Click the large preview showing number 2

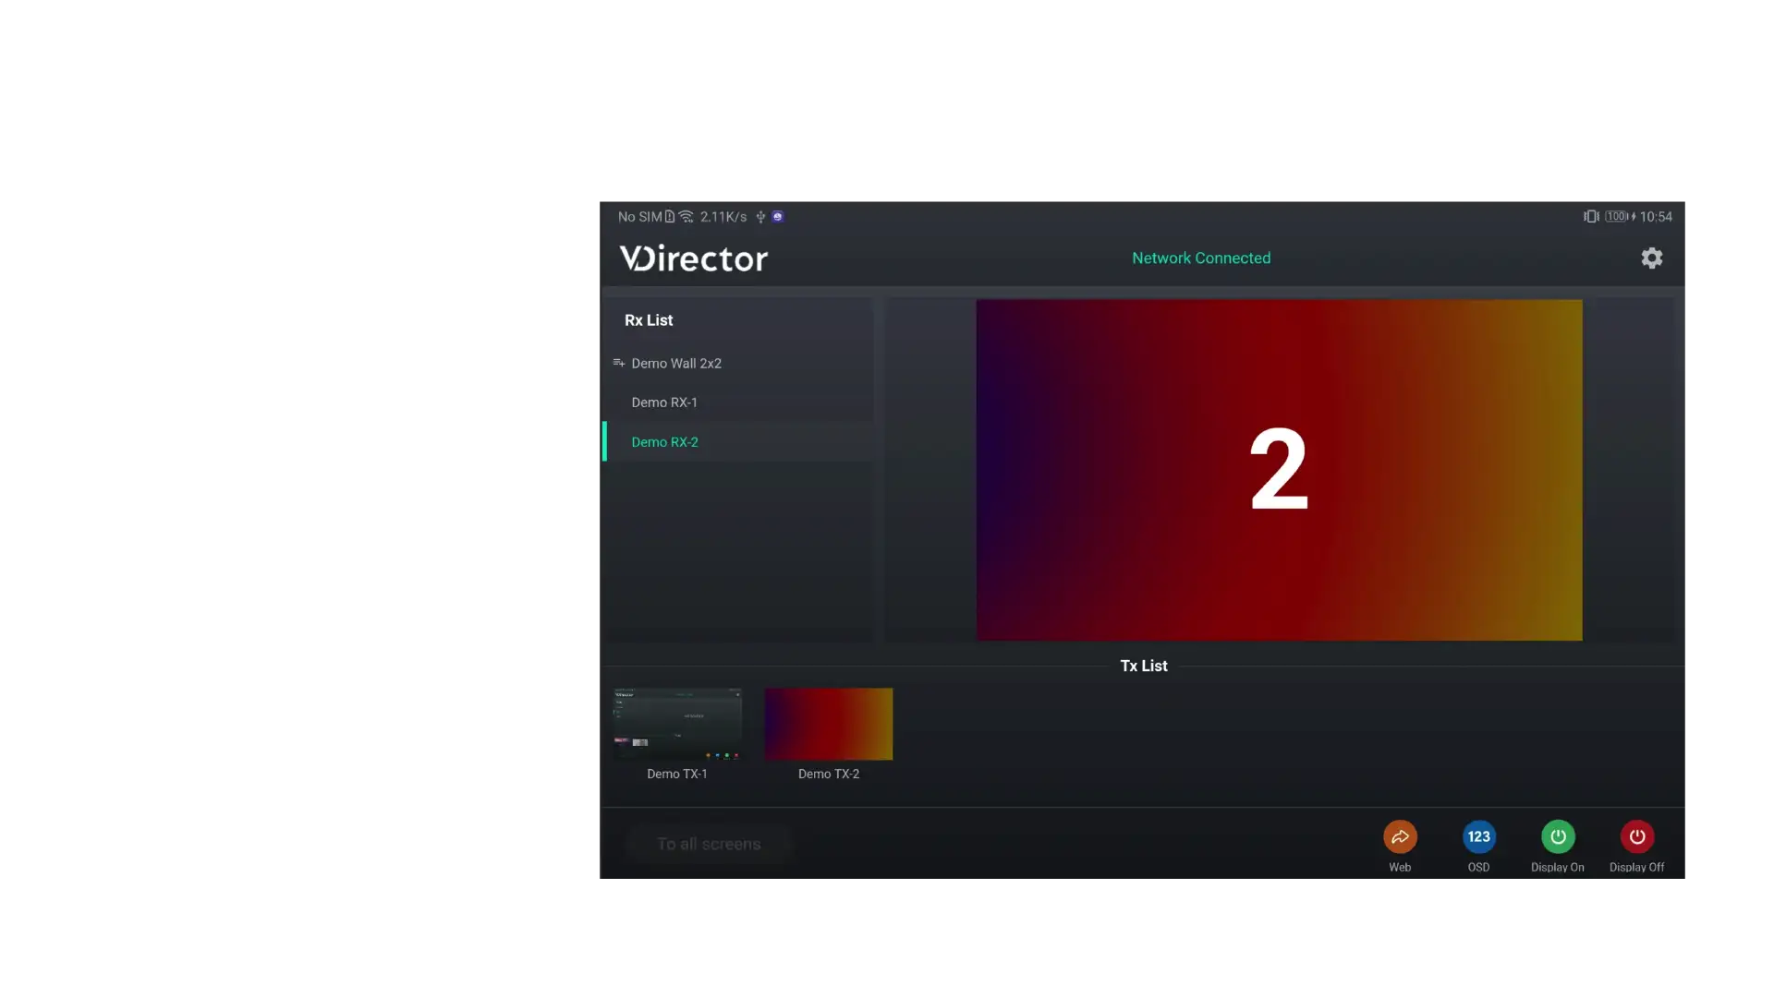(1279, 469)
